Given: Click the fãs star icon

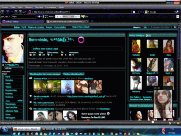Looking at the screenshot, I should pos(62,55).
